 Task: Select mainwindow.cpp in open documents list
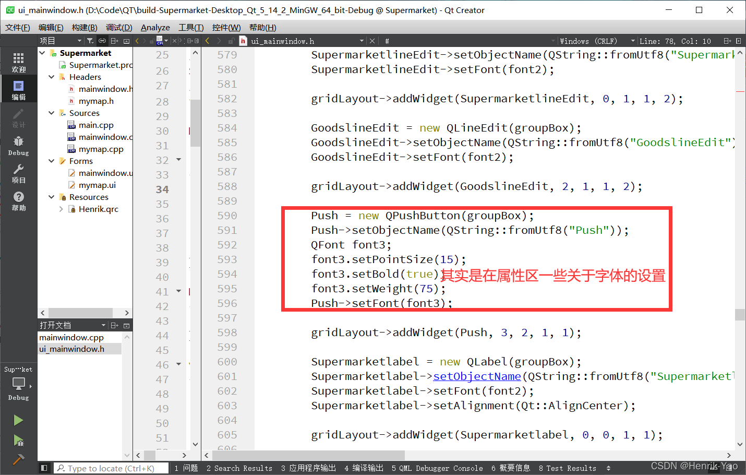[71, 337]
